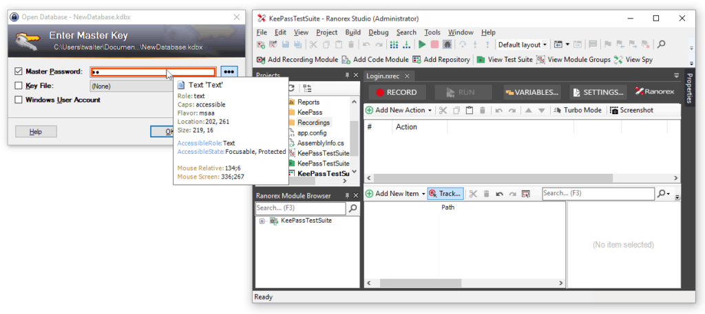Click the Track button in repository toolbar
Image resolution: width=705 pixels, height=314 pixels.
coord(445,194)
